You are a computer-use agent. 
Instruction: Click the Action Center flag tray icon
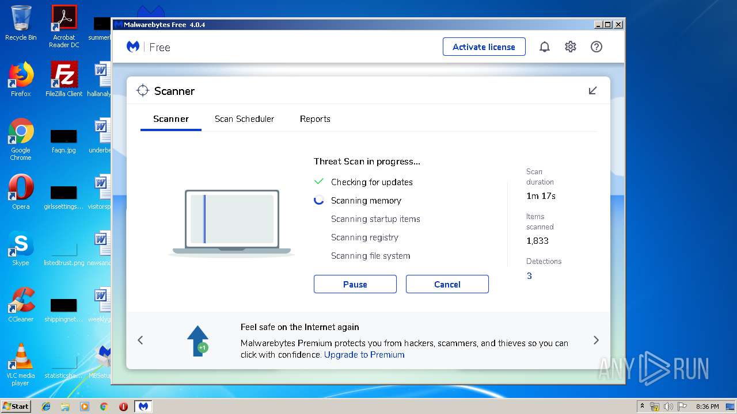tap(683, 407)
